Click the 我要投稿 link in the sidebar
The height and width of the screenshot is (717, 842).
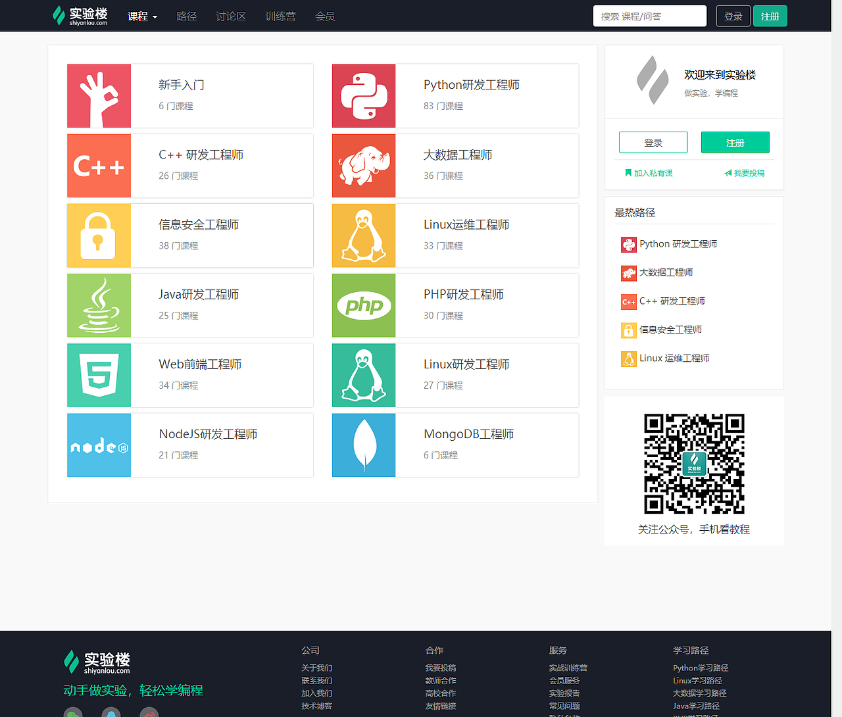click(x=744, y=173)
